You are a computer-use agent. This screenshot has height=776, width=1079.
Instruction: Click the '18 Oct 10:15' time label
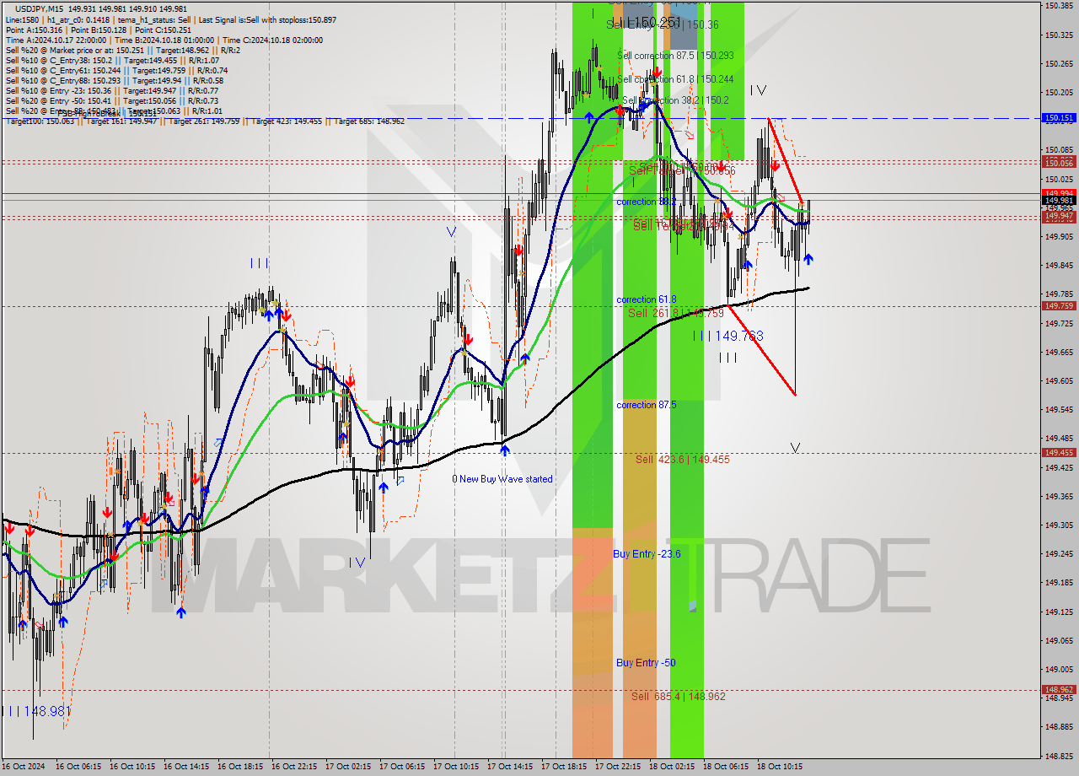coord(780,767)
